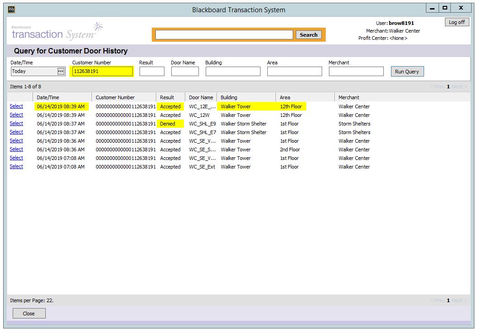Select the WC_SE_Ext row
478x333 pixels.
click(16, 167)
